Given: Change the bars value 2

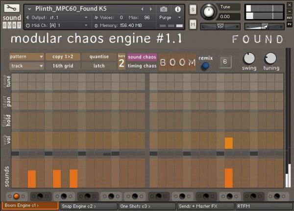Looking at the screenshot, I should tap(122, 63).
